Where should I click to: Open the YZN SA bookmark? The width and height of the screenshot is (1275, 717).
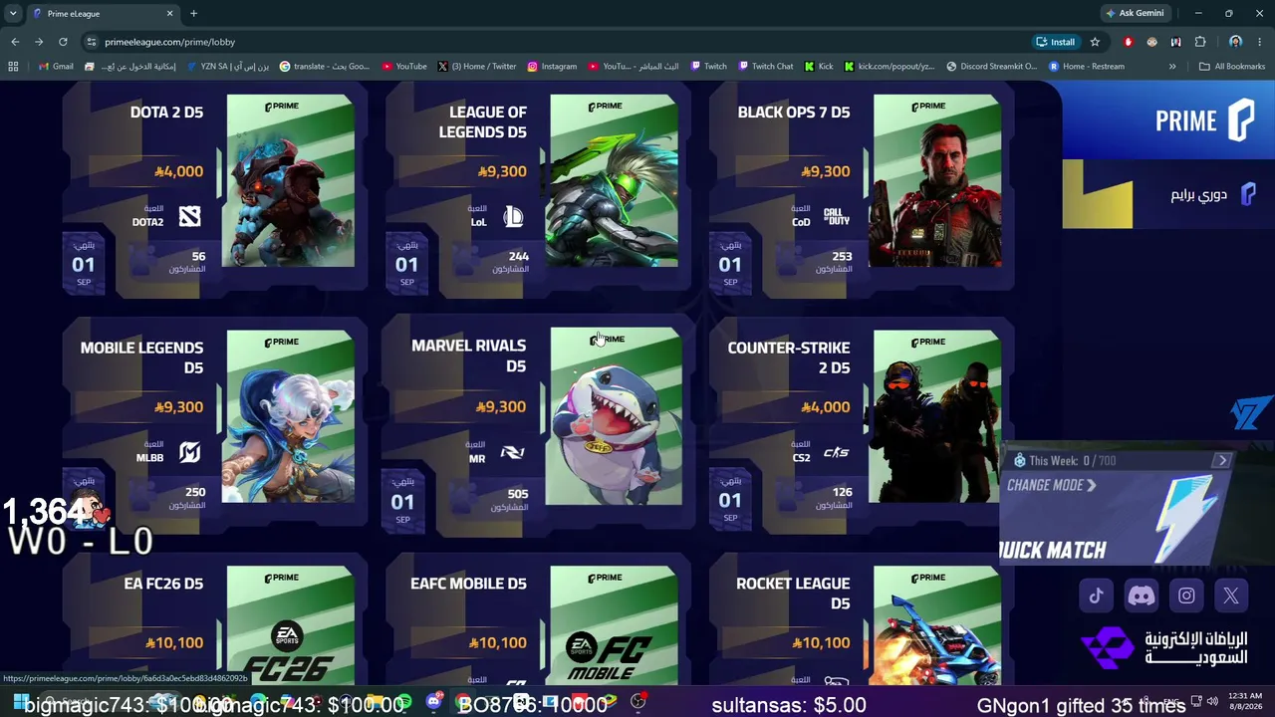[227, 67]
